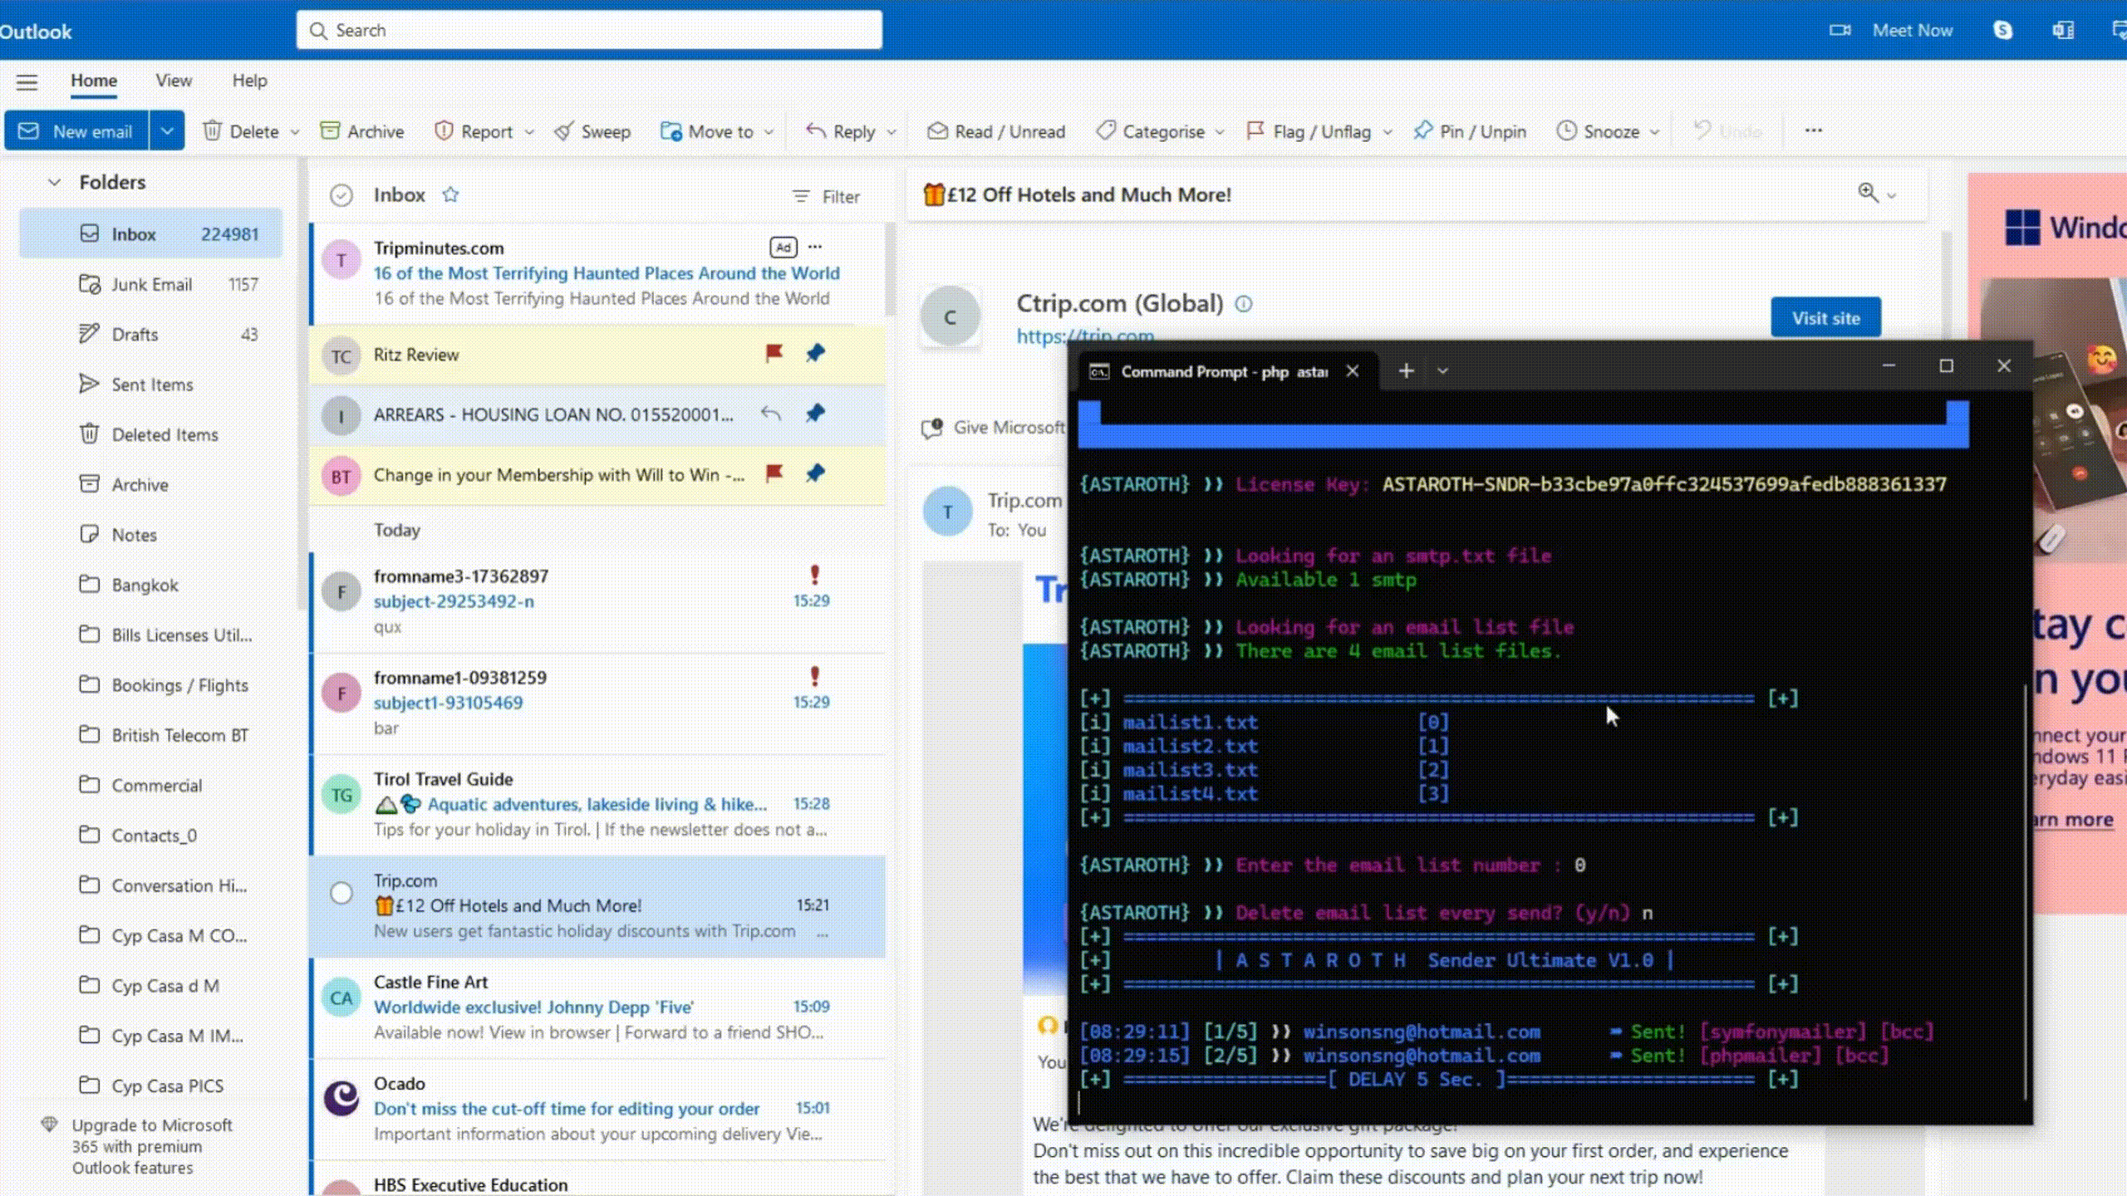The height and width of the screenshot is (1196, 2127).
Task: Click the Snooze clock icon
Action: (1566, 131)
